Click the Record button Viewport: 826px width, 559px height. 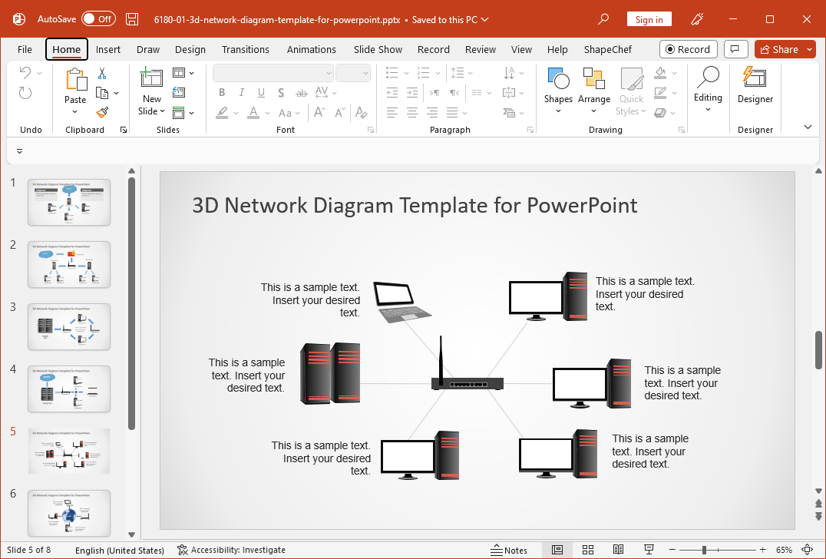pos(688,49)
